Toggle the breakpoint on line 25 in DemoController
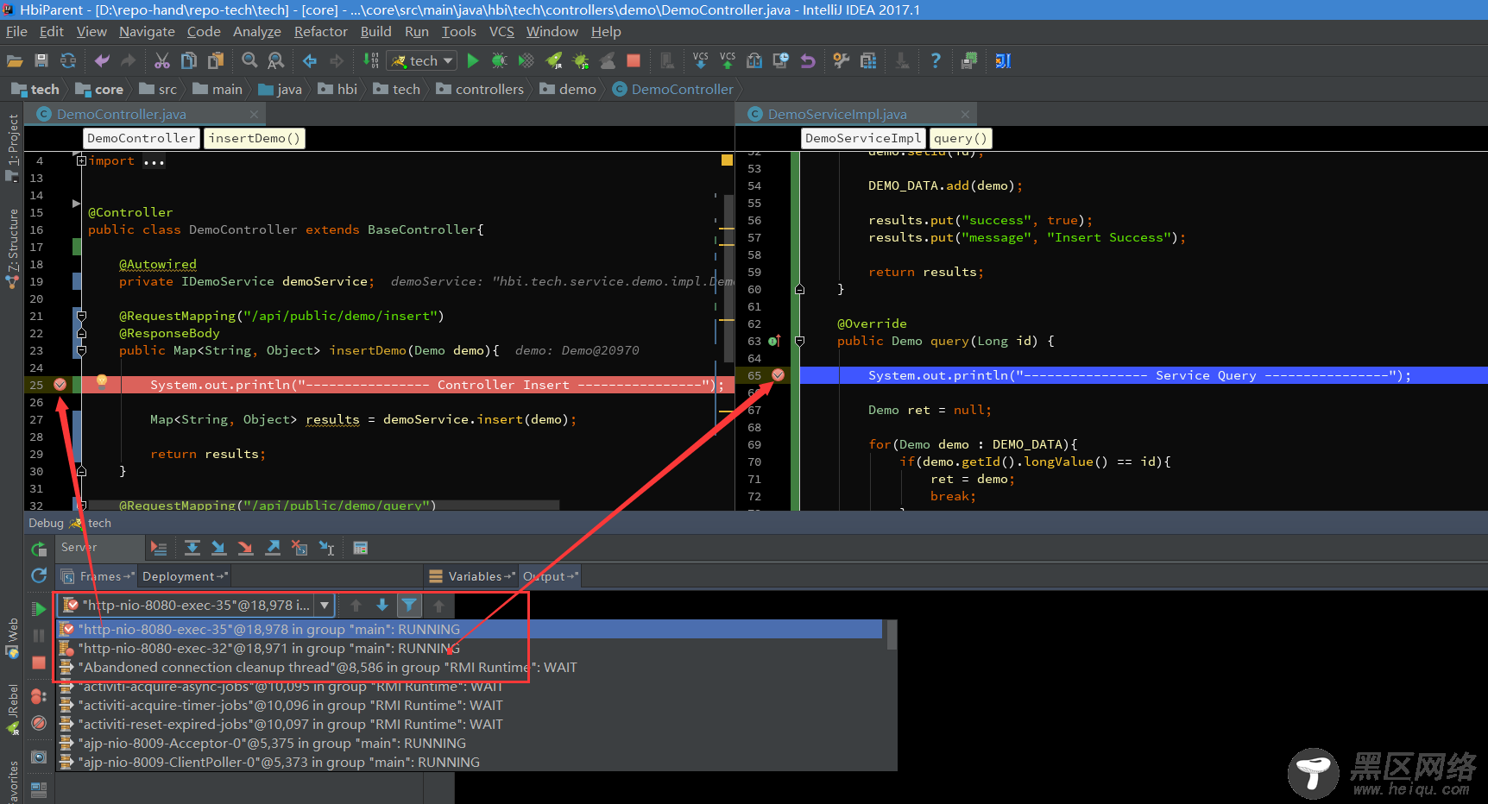 60,385
